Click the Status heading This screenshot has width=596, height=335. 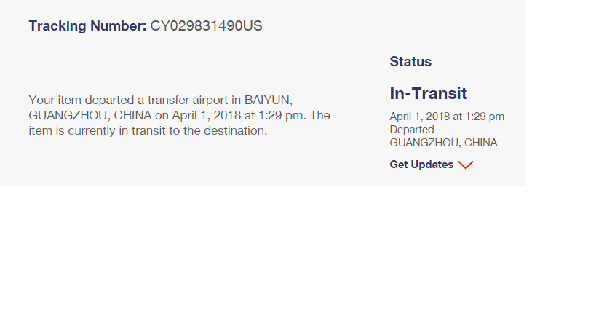[410, 62]
